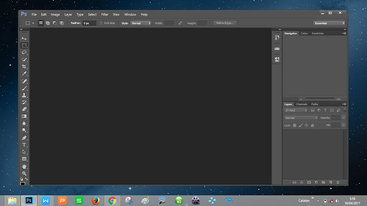The height and width of the screenshot is (206, 367).
Task: Select the Eraser tool
Action: (24, 109)
